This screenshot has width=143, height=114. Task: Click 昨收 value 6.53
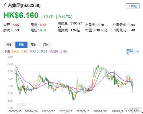pyautogui.click(x=16, y=30)
